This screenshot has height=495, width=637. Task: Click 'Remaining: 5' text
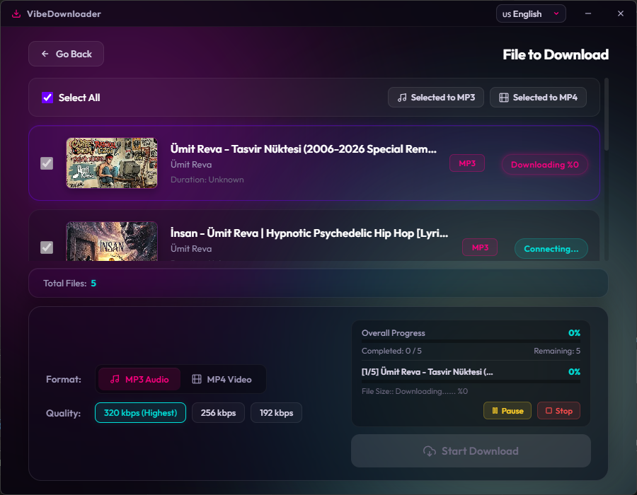(557, 351)
